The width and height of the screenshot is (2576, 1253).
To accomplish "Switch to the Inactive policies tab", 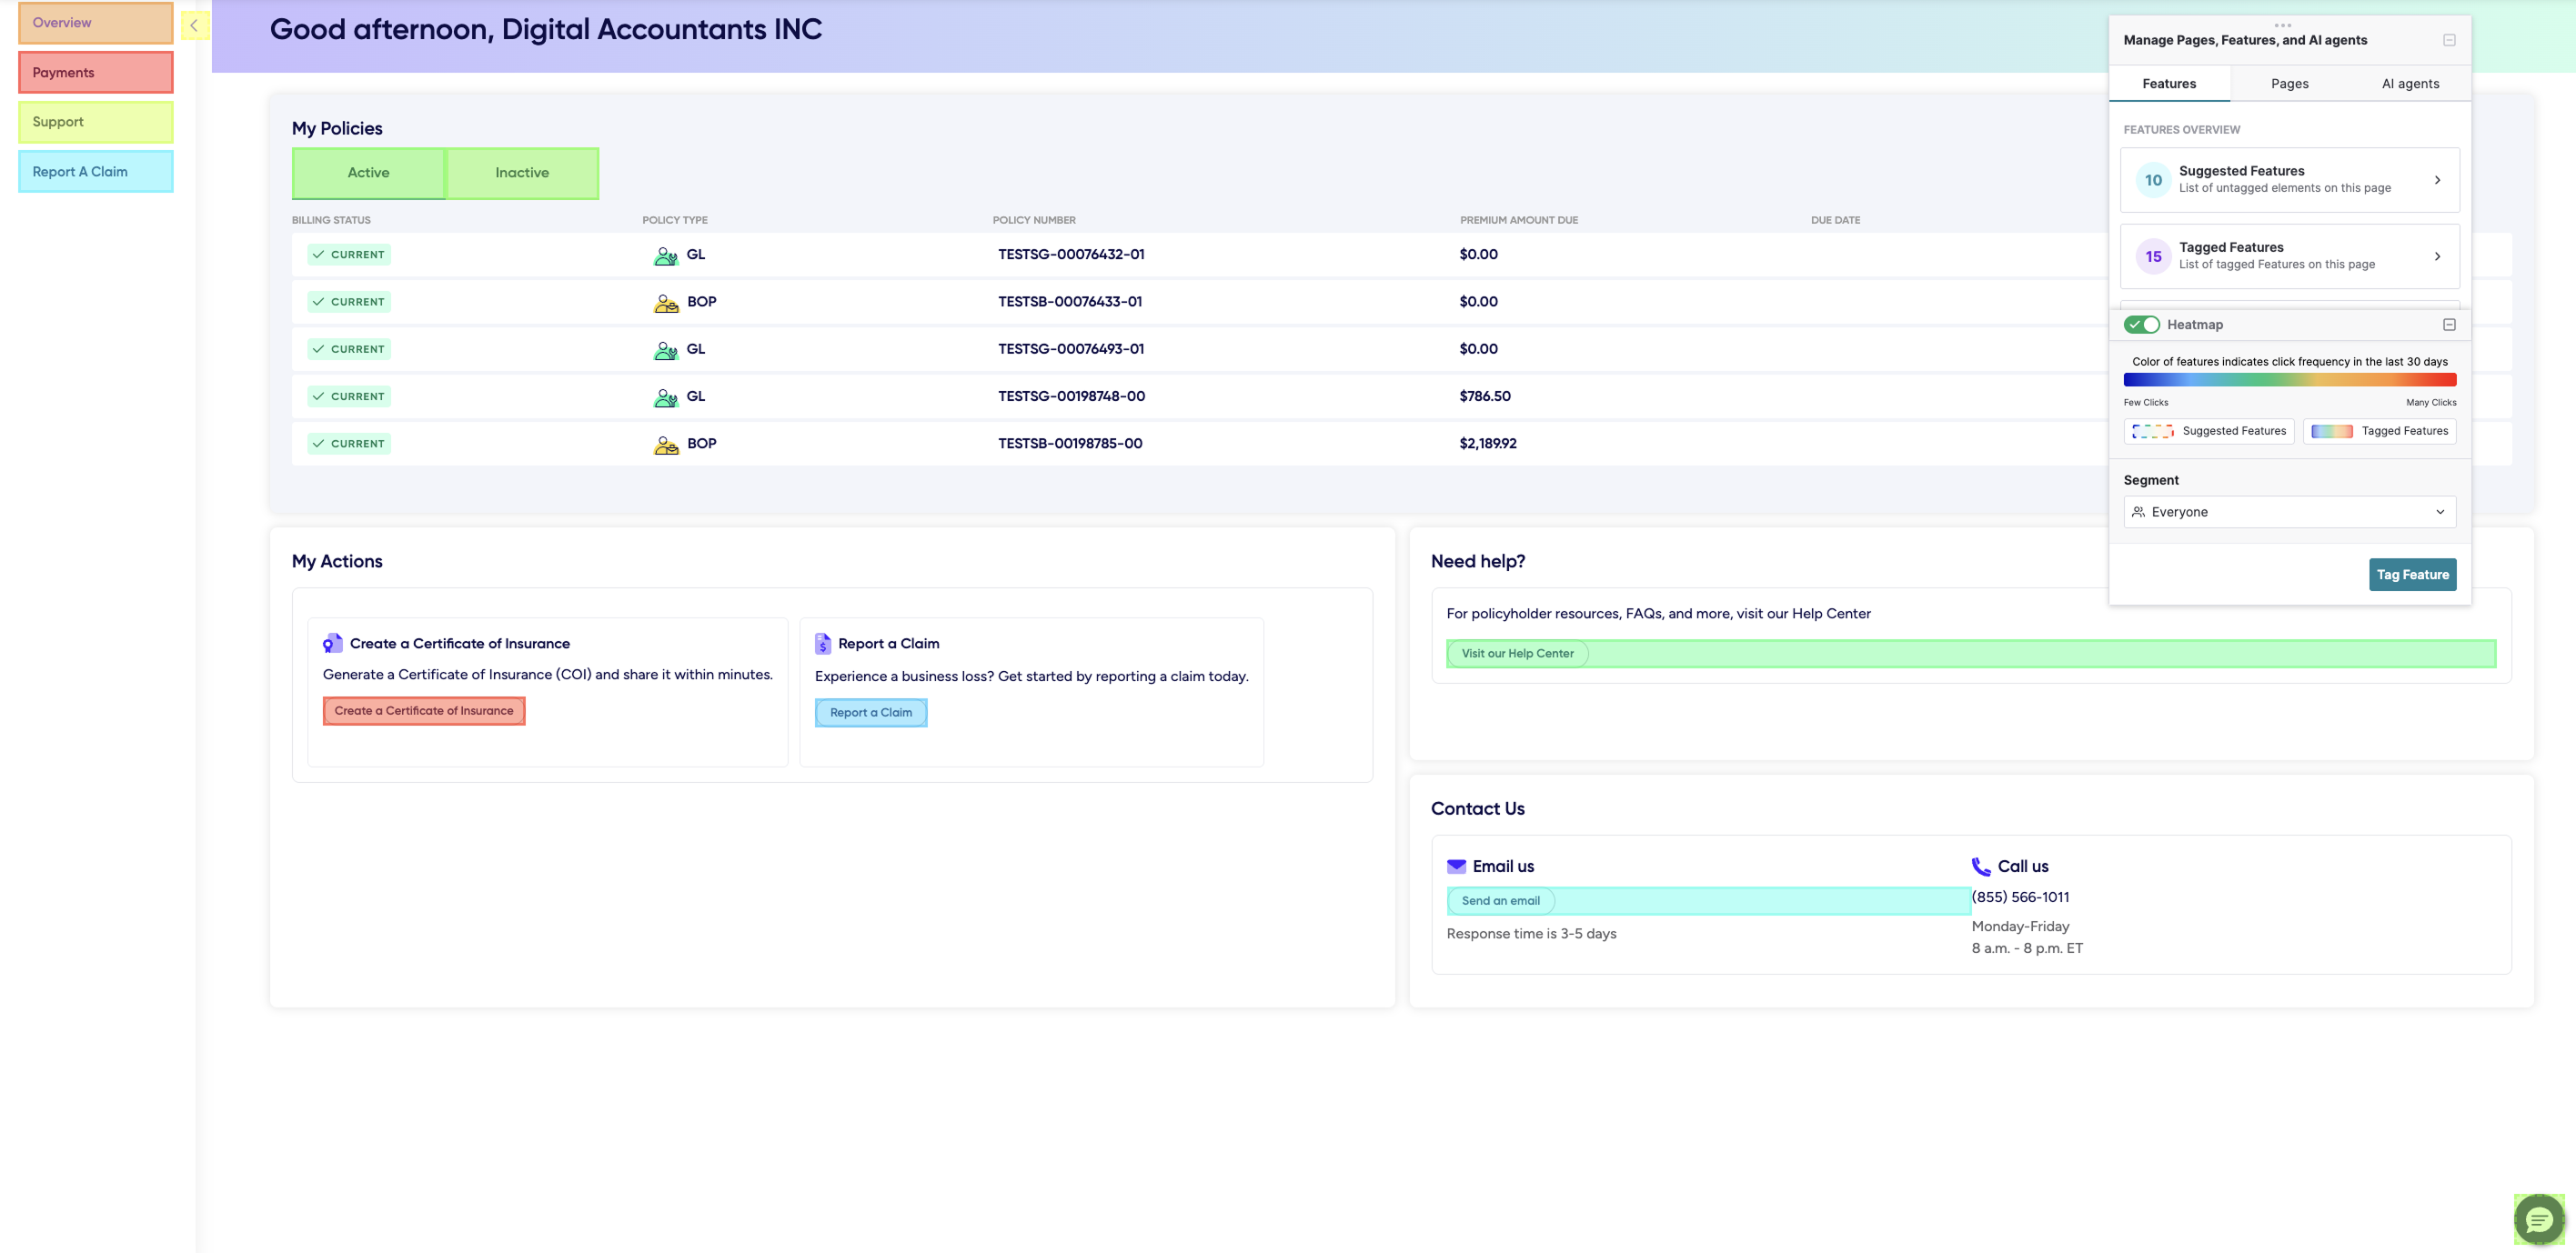I will click(x=522, y=173).
